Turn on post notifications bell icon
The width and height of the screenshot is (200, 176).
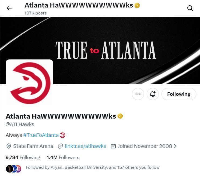point(153,94)
